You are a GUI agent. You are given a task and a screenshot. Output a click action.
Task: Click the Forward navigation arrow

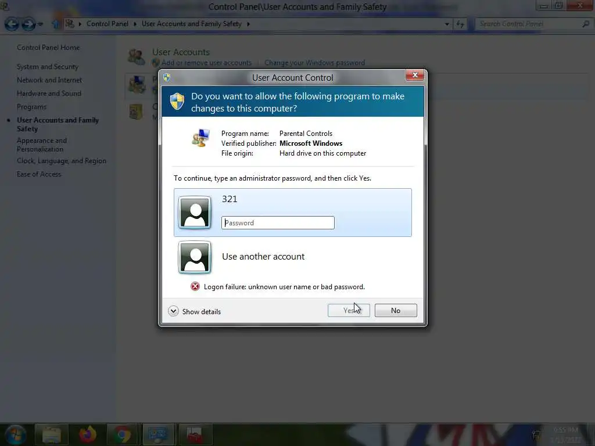(28, 24)
